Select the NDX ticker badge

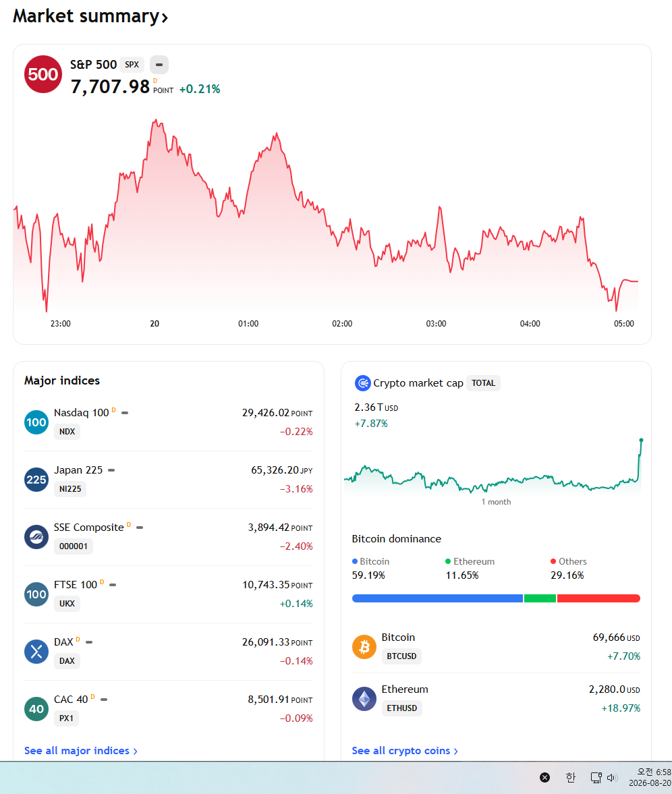pyautogui.click(x=67, y=432)
